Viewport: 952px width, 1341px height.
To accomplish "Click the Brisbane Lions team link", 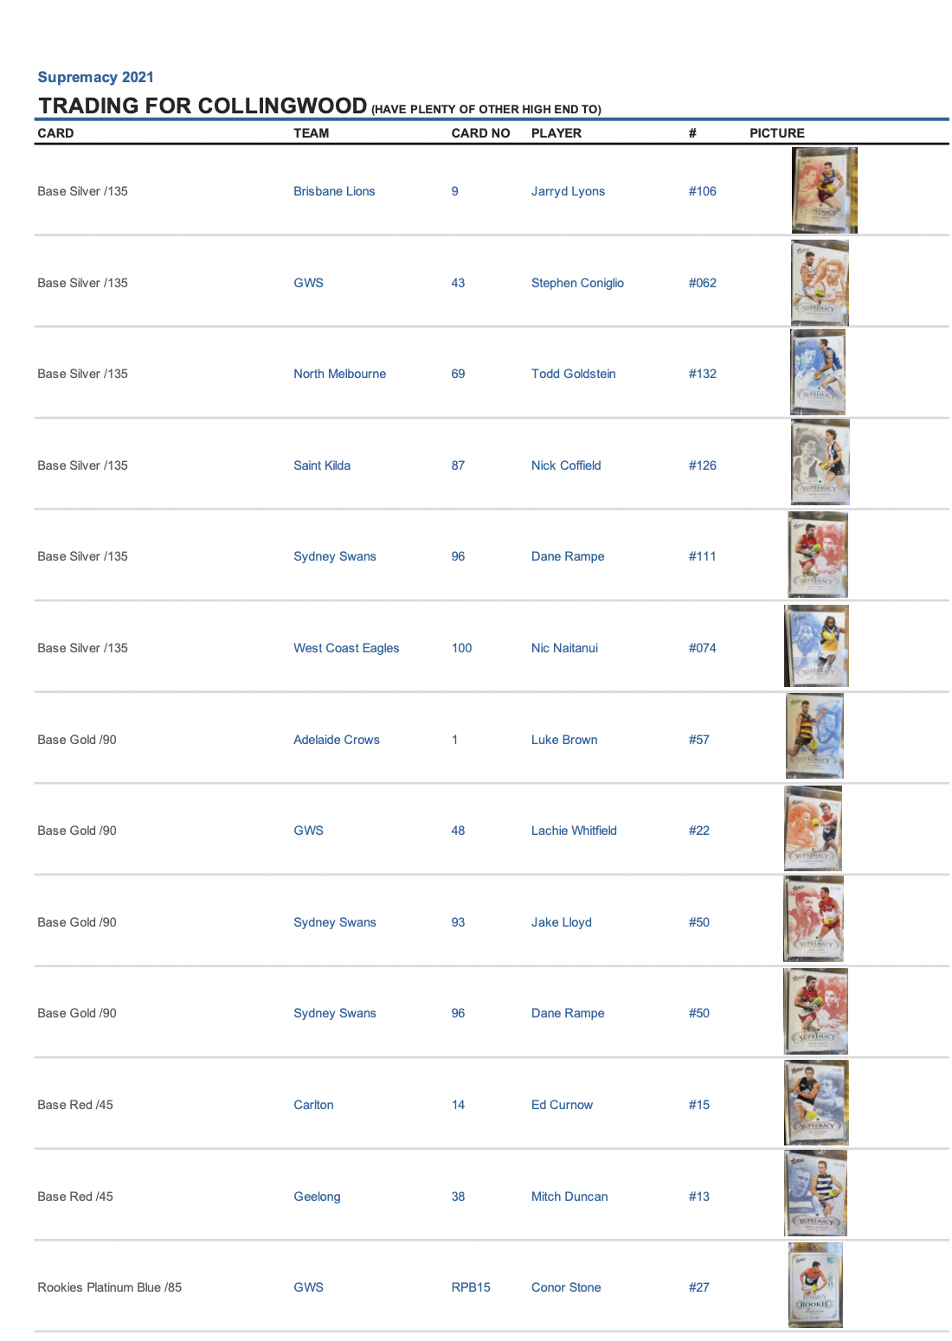I will coord(334,191).
